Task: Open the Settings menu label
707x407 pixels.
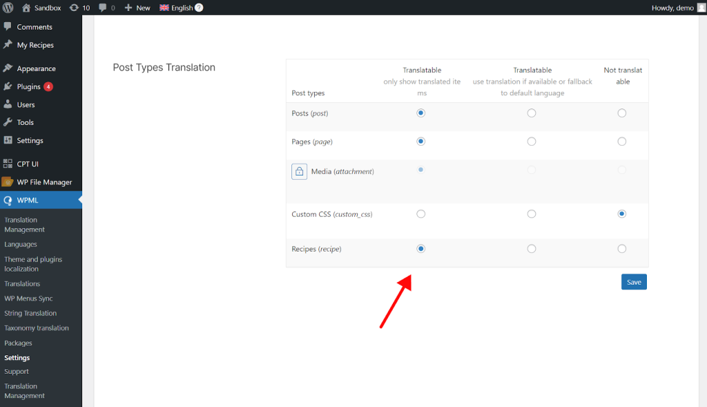Action: tap(30, 140)
